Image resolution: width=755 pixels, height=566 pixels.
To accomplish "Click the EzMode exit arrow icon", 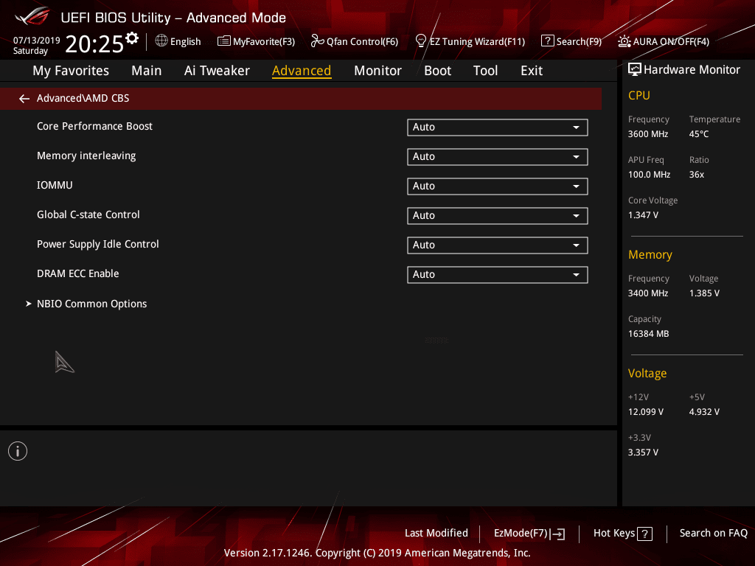I will 557,534.
